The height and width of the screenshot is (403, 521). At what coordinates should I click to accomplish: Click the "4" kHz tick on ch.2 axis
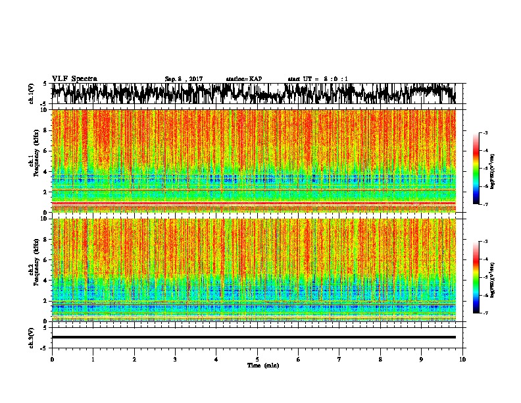coord(46,281)
